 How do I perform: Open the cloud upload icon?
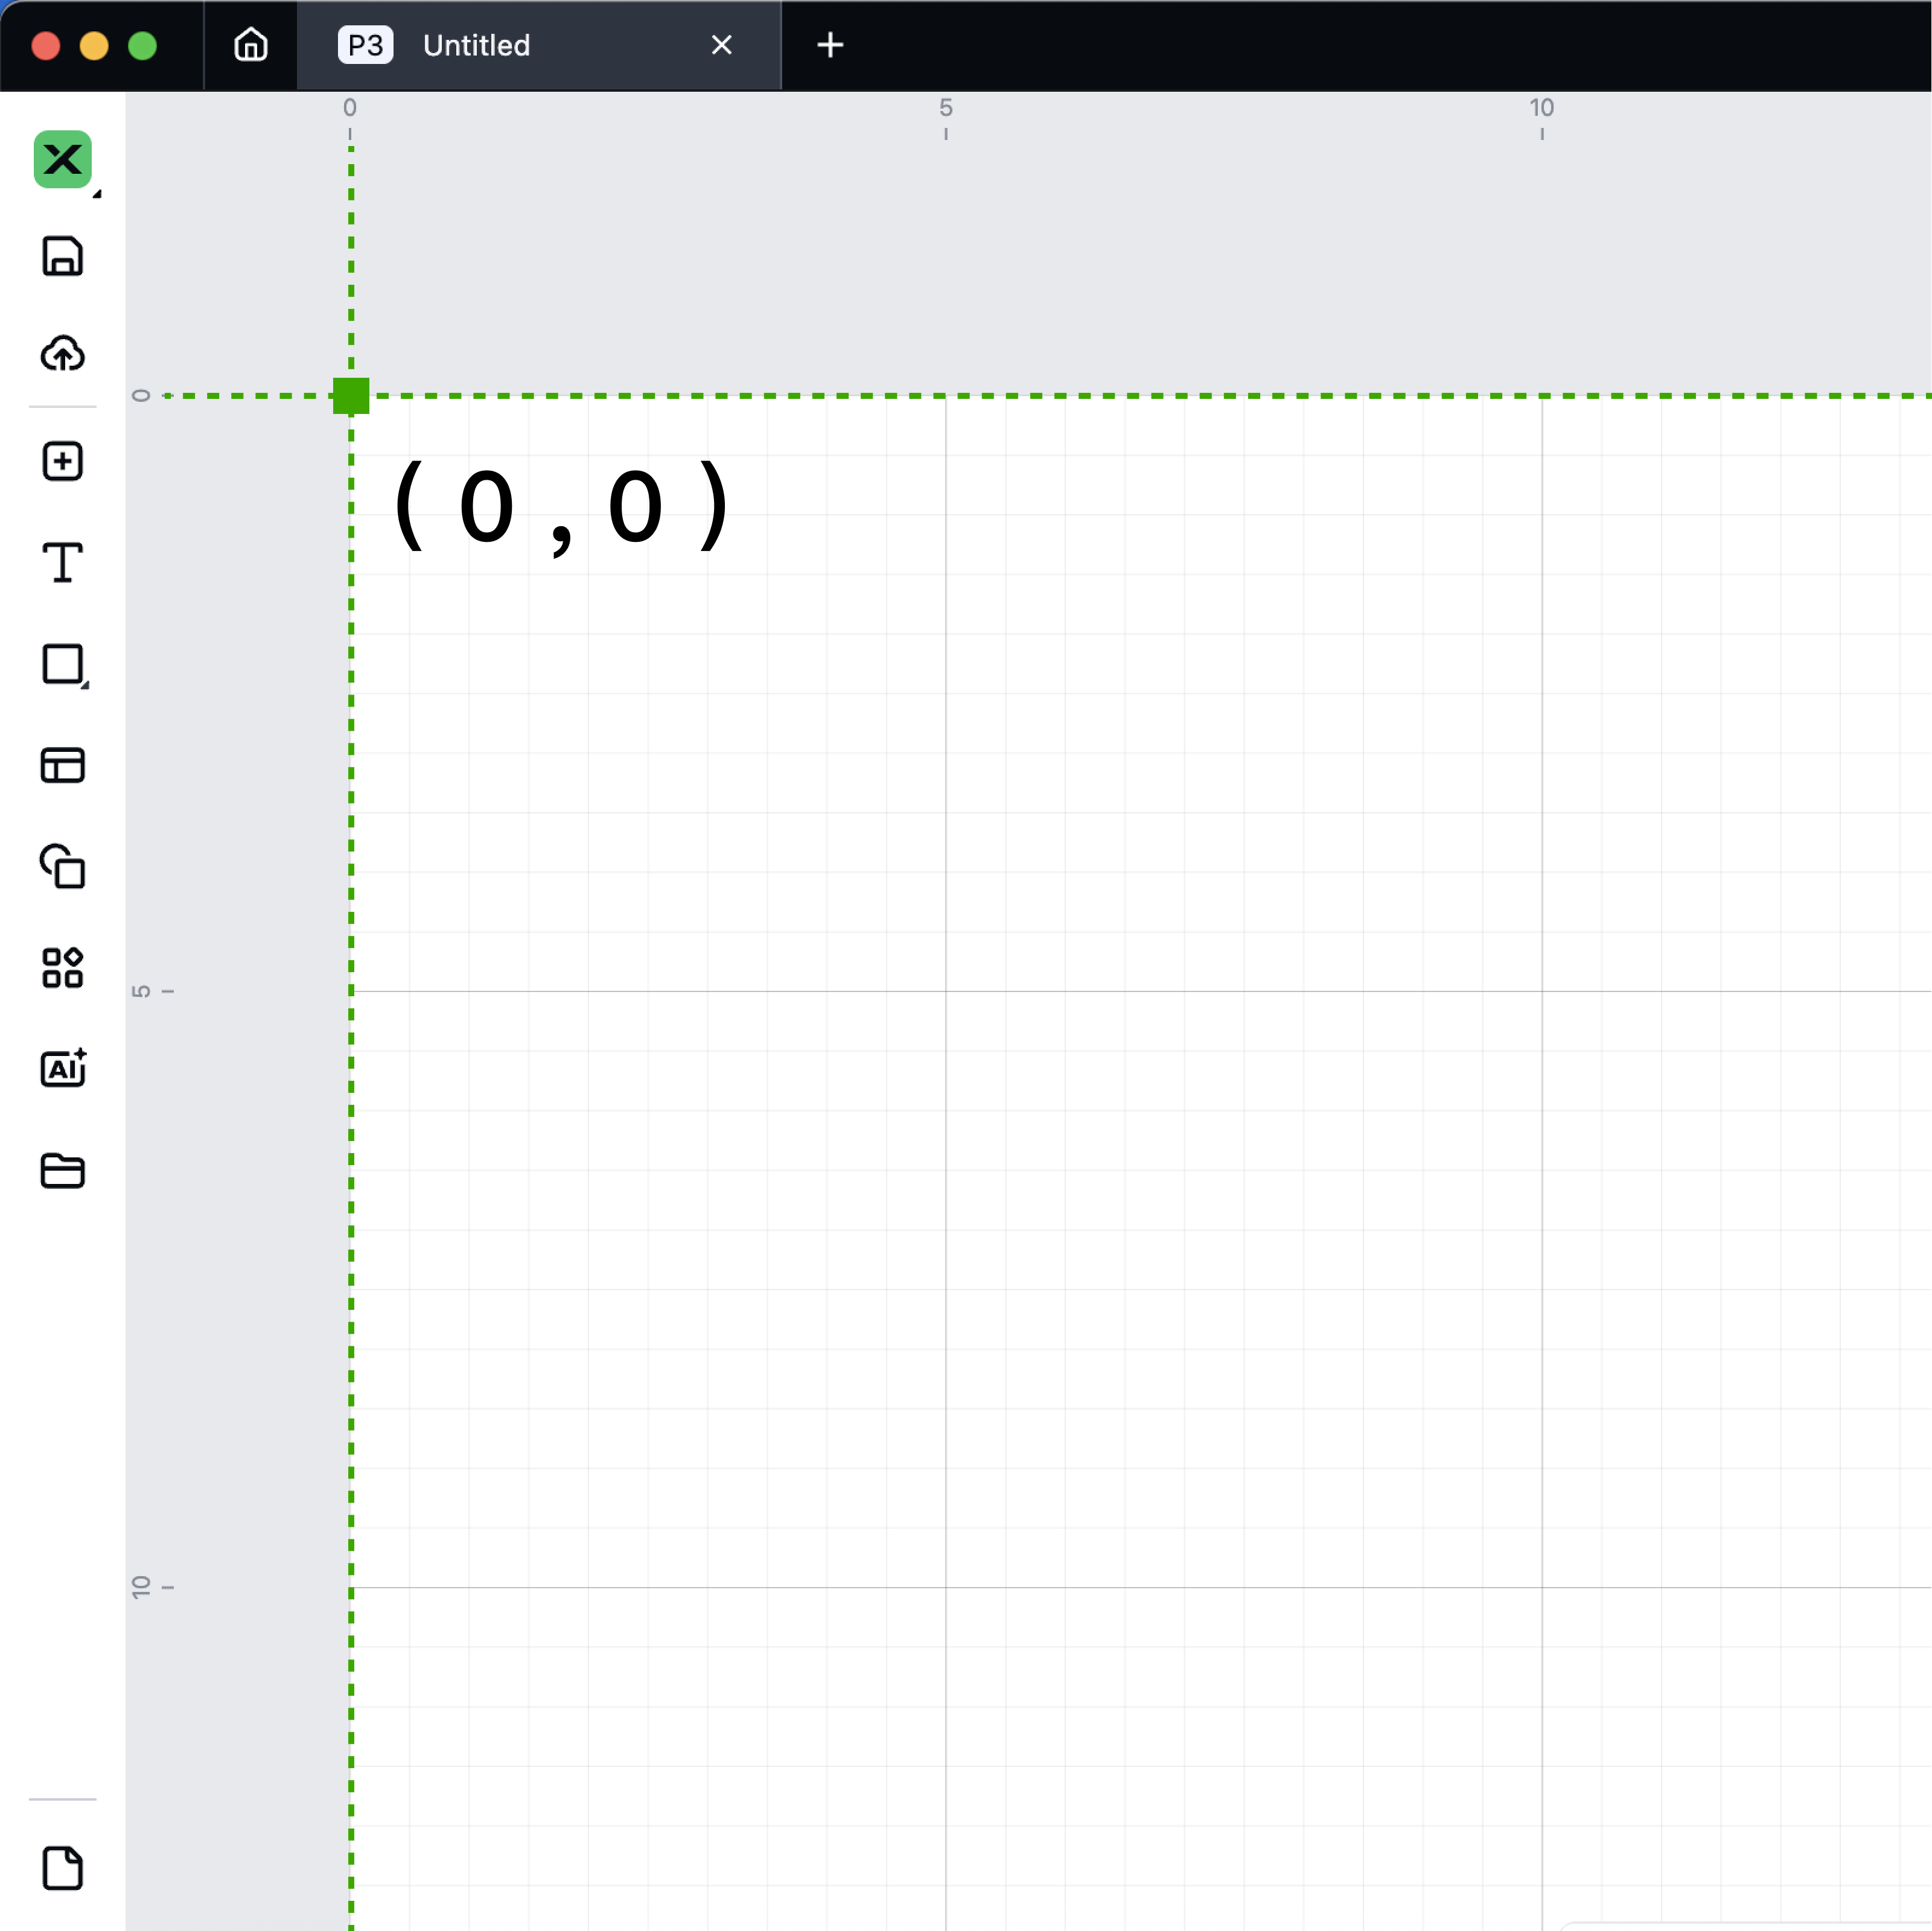point(62,354)
